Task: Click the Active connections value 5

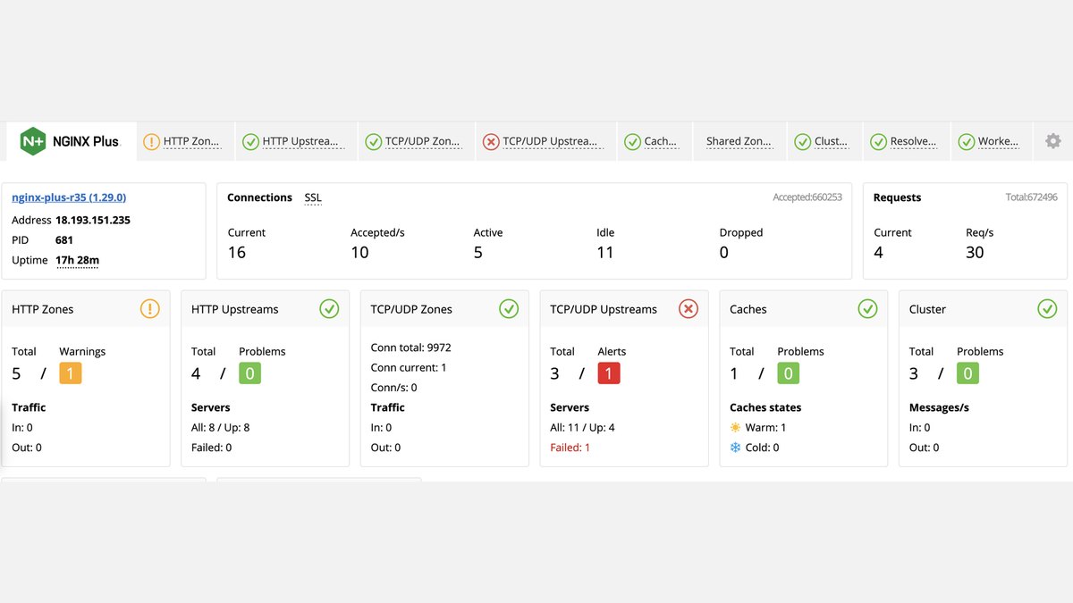Action: (x=478, y=252)
